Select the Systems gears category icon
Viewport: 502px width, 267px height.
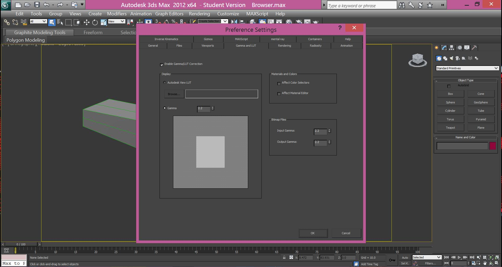click(x=476, y=58)
